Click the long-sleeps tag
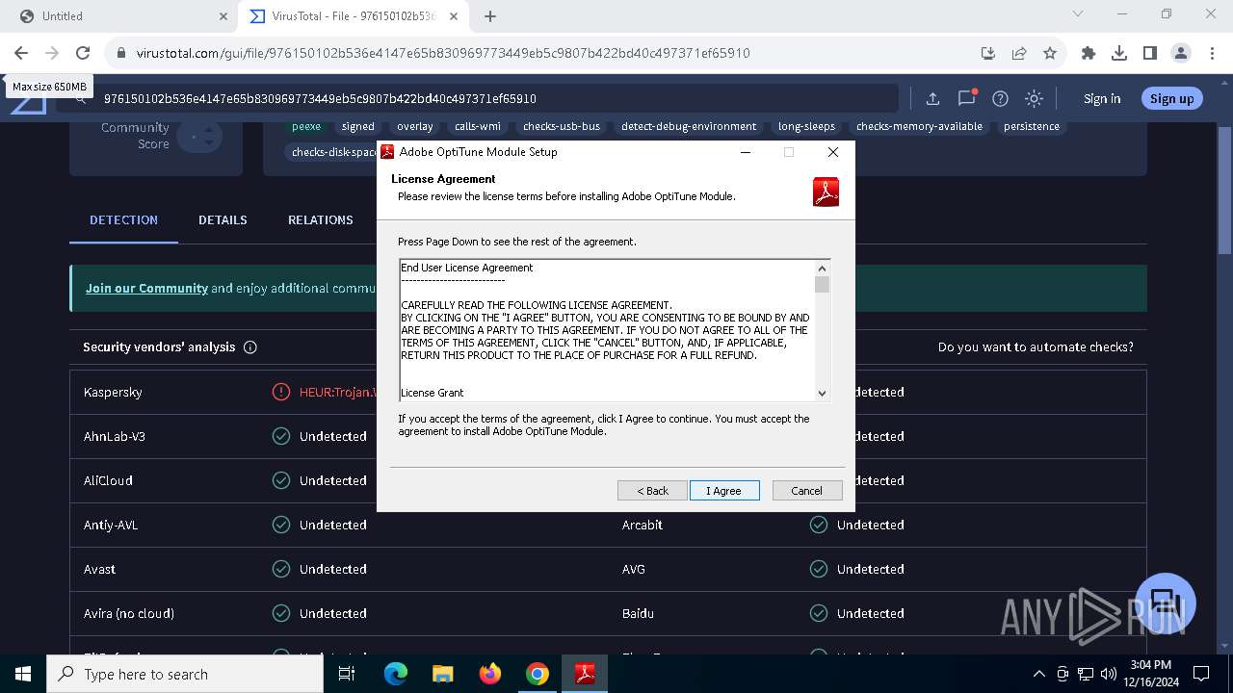The image size is (1233, 693). click(806, 126)
